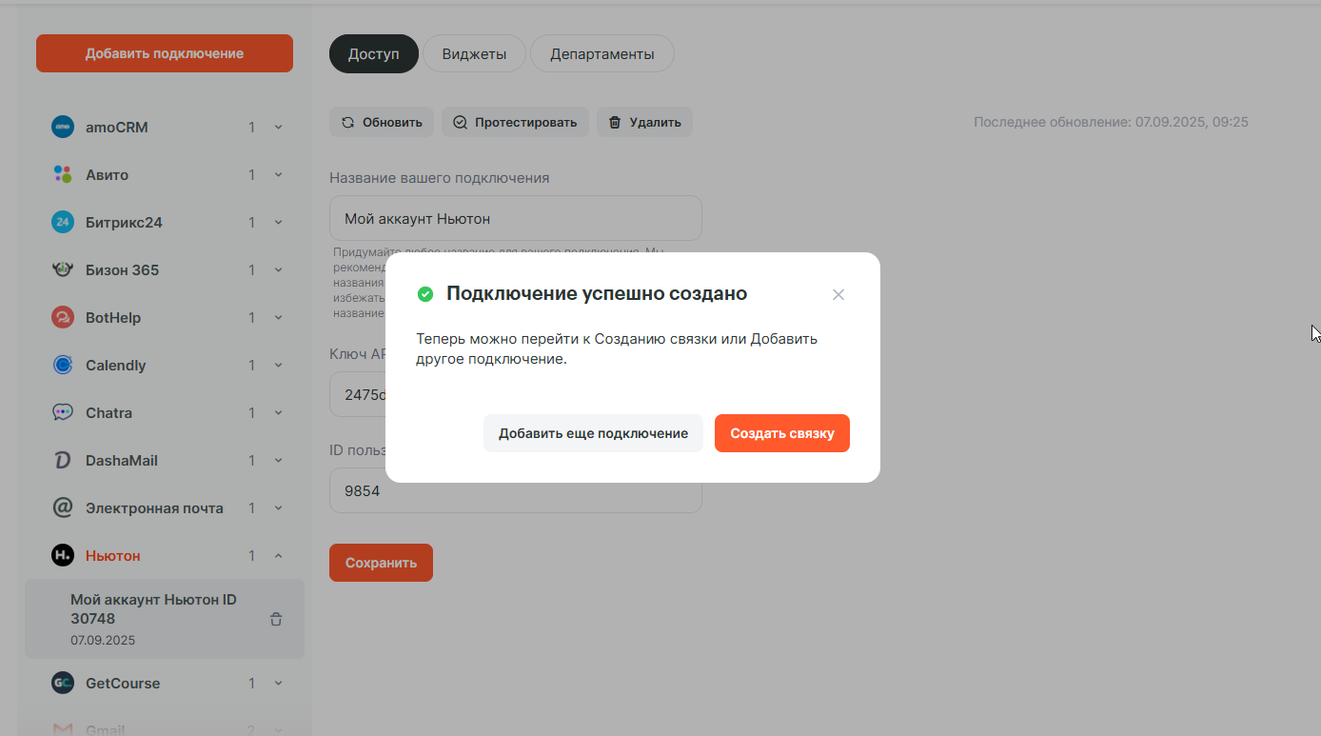
Task: Click the Calendly logo icon
Action: tap(63, 366)
